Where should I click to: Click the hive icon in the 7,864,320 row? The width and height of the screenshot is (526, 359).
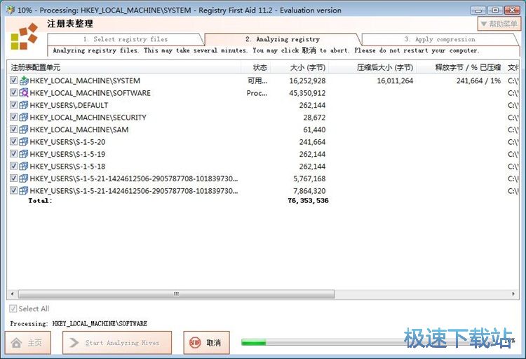pyautogui.click(x=24, y=191)
